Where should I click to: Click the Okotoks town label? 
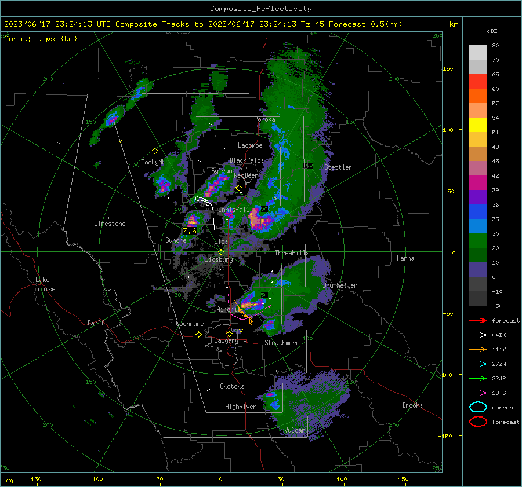232,386
